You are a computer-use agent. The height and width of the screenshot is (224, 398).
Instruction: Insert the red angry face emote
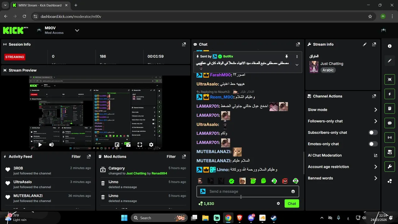(285, 181)
